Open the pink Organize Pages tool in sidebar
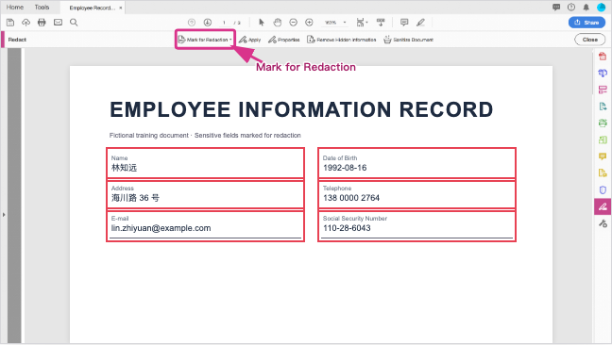 (x=603, y=90)
